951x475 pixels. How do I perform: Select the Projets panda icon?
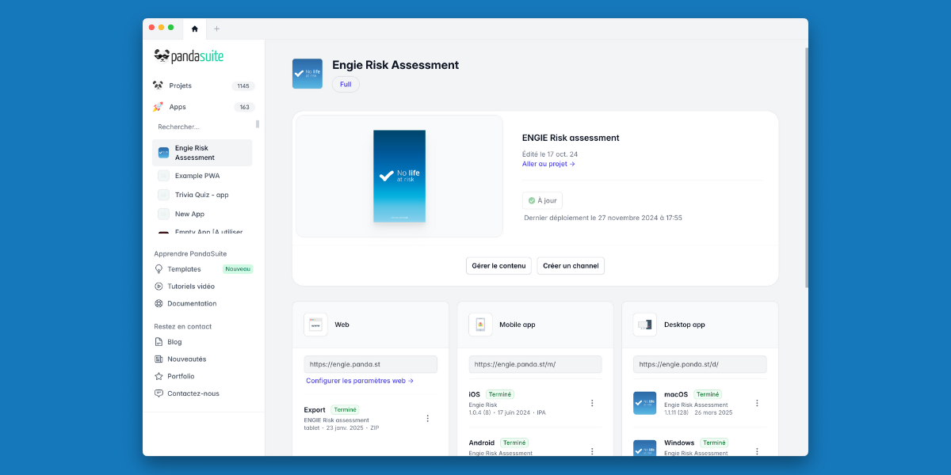coord(158,85)
